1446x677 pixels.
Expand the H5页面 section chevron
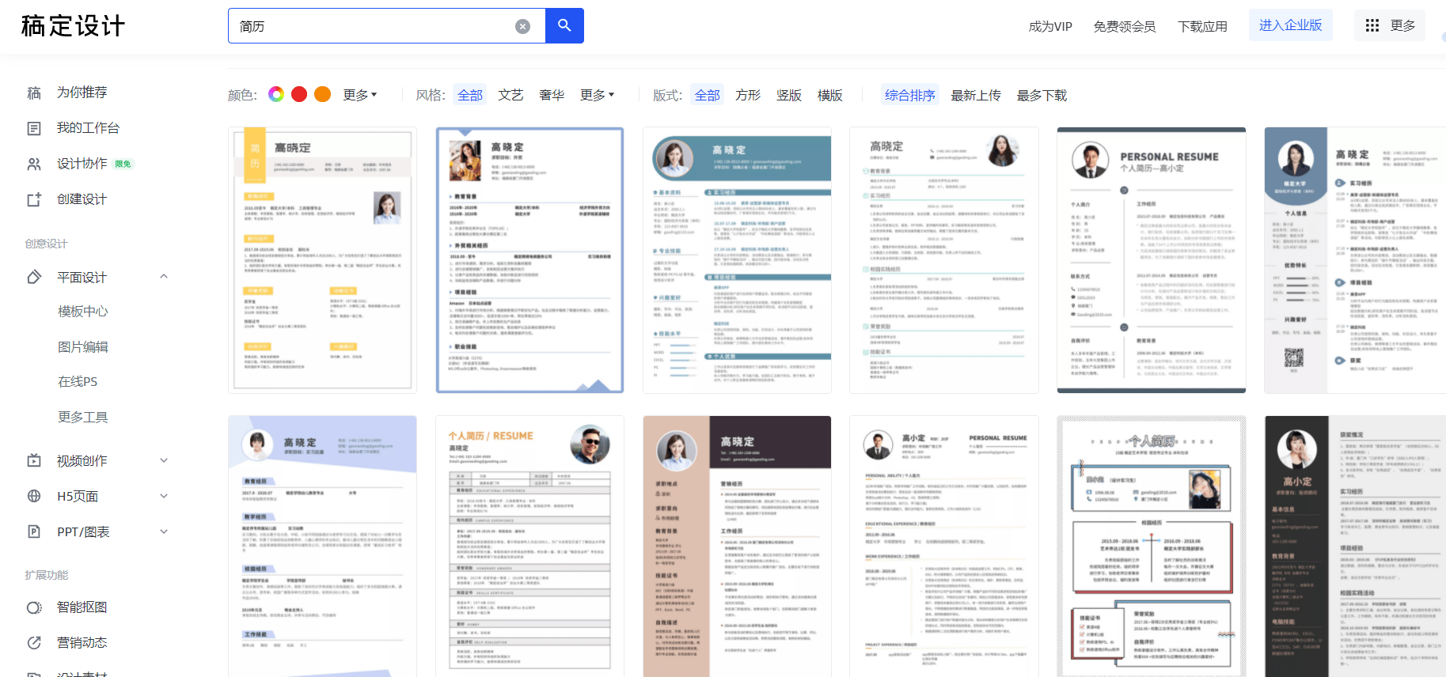pos(164,496)
